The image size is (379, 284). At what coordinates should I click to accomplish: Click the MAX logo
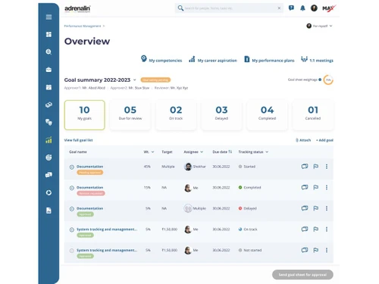(x=329, y=8)
